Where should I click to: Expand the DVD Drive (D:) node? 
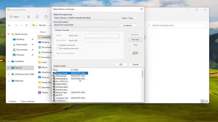(9, 75)
